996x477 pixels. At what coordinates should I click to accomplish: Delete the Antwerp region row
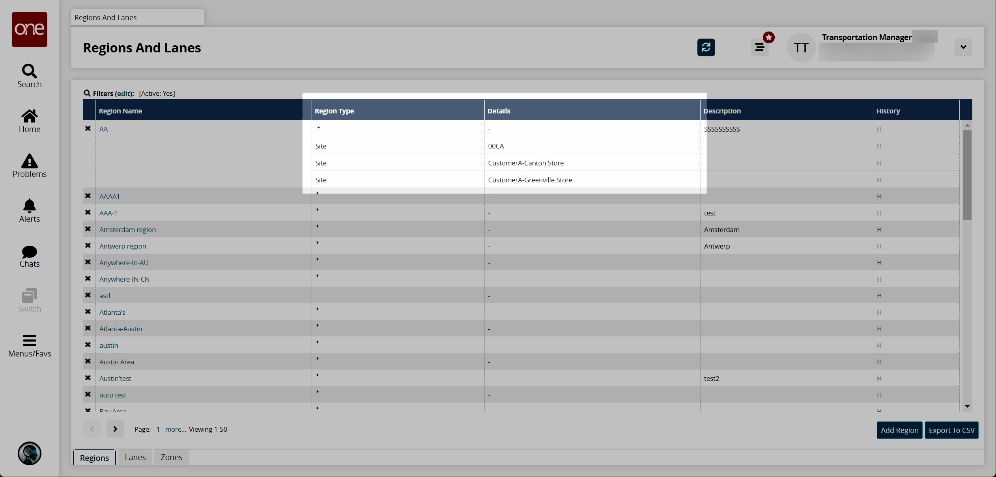coord(88,245)
